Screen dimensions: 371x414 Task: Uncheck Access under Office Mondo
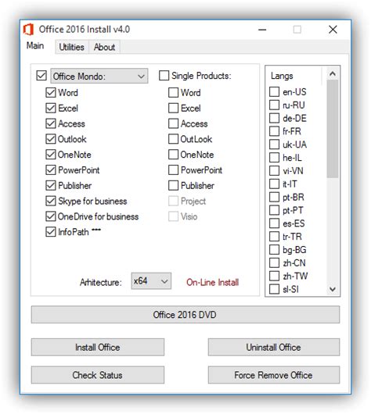[x=51, y=123]
